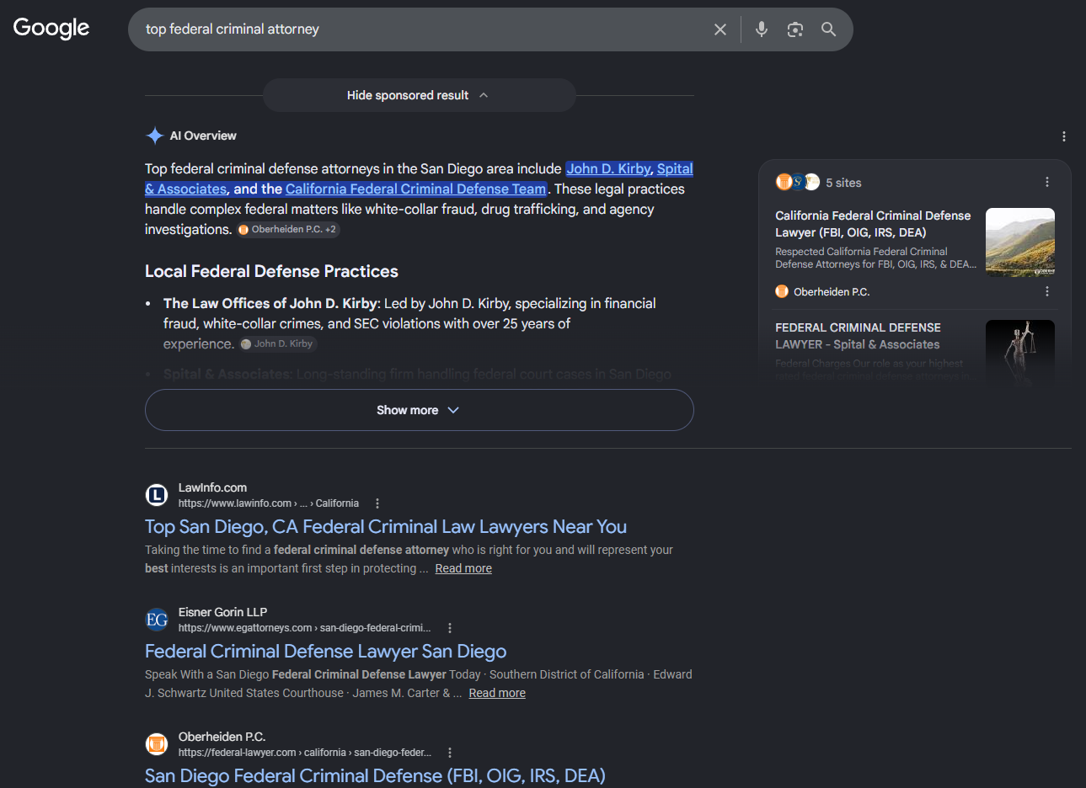View the hillside landscape thumbnail
This screenshot has height=788, width=1086.
(1020, 242)
